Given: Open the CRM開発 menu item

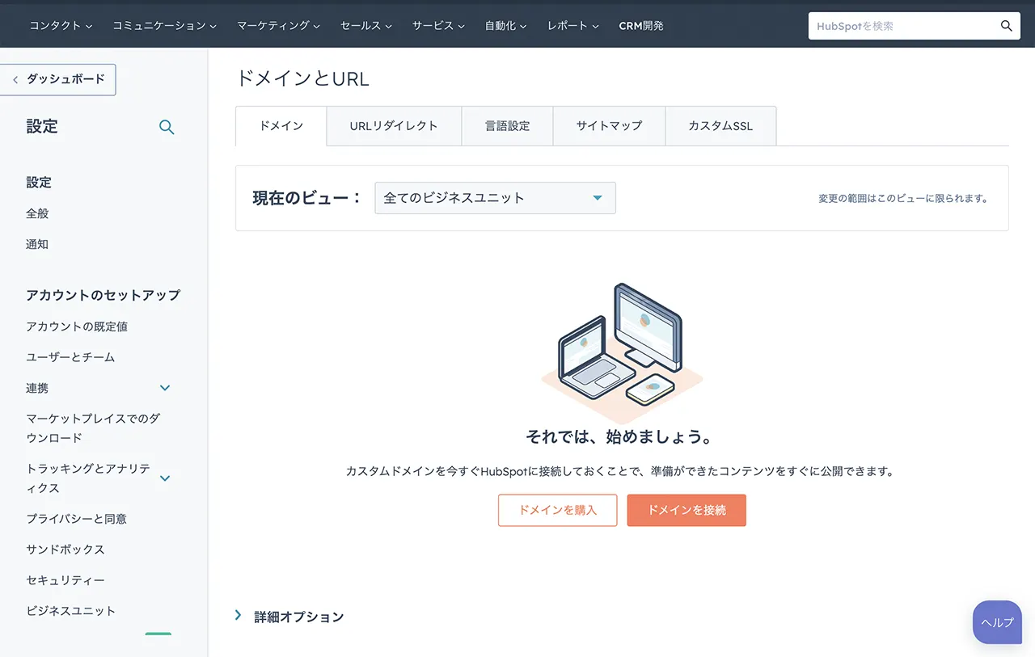Looking at the screenshot, I should point(641,26).
